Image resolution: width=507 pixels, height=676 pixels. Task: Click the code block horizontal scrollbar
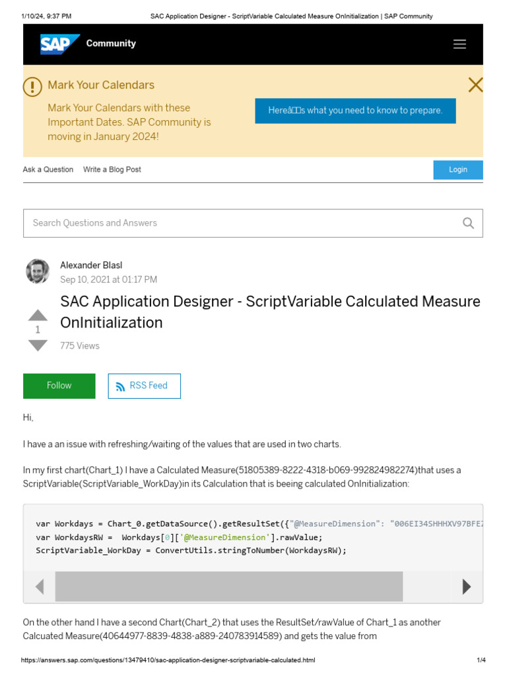(228, 586)
